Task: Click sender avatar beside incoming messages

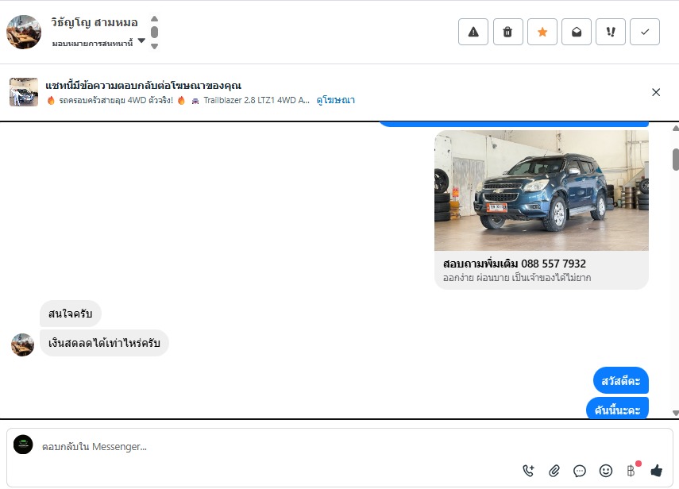Action: coord(22,345)
